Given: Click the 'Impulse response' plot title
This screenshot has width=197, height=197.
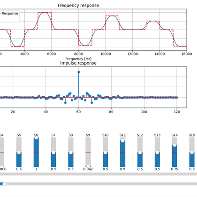Looking at the screenshot, I should tap(78, 63).
